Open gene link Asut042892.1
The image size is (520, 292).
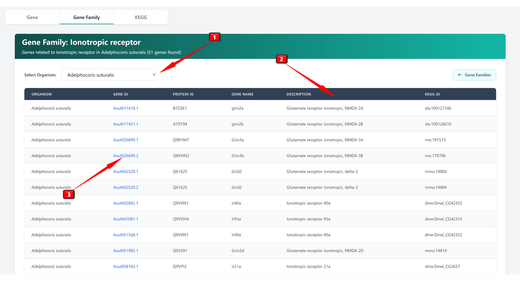(x=126, y=203)
